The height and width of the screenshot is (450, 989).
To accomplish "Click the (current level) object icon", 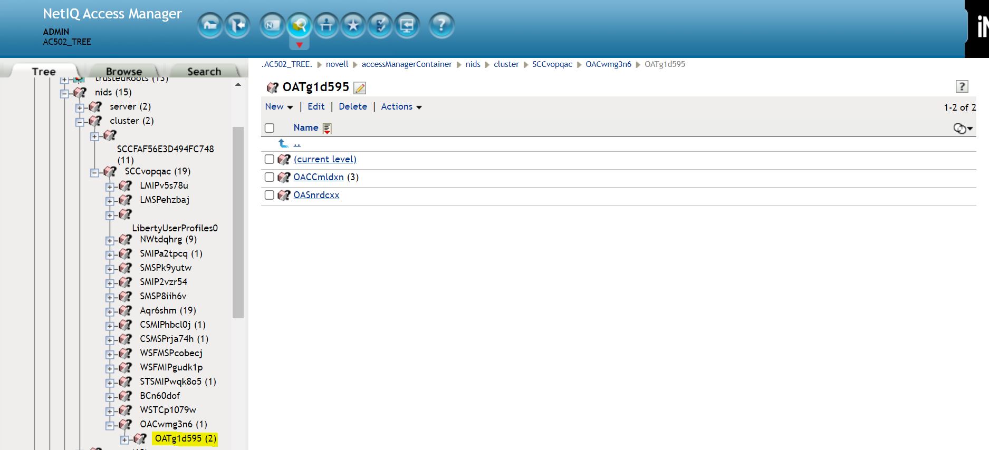I will point(284,159).
